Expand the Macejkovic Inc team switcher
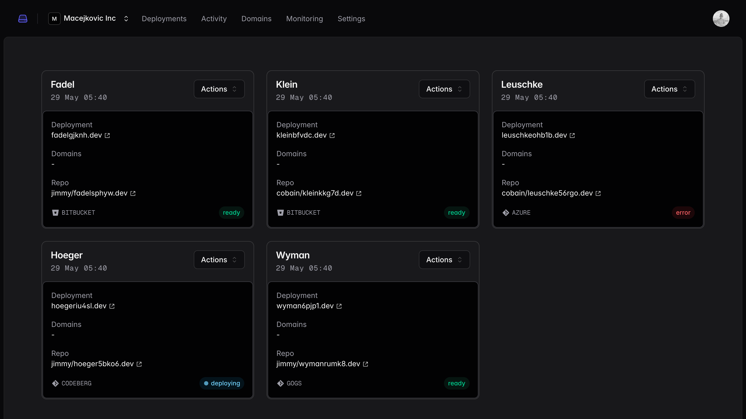Screen dimensions: 746x419 pyautogui.click(x=126, y=19)
